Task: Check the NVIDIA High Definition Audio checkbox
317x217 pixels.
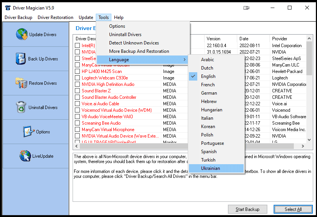Action: click(x=77, y=84)
